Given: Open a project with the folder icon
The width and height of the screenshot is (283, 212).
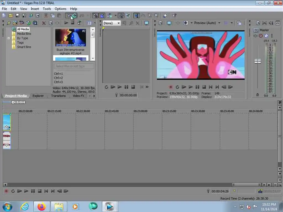Looking at the screenshot, I should pyautogui.click(x=11, y=15).
